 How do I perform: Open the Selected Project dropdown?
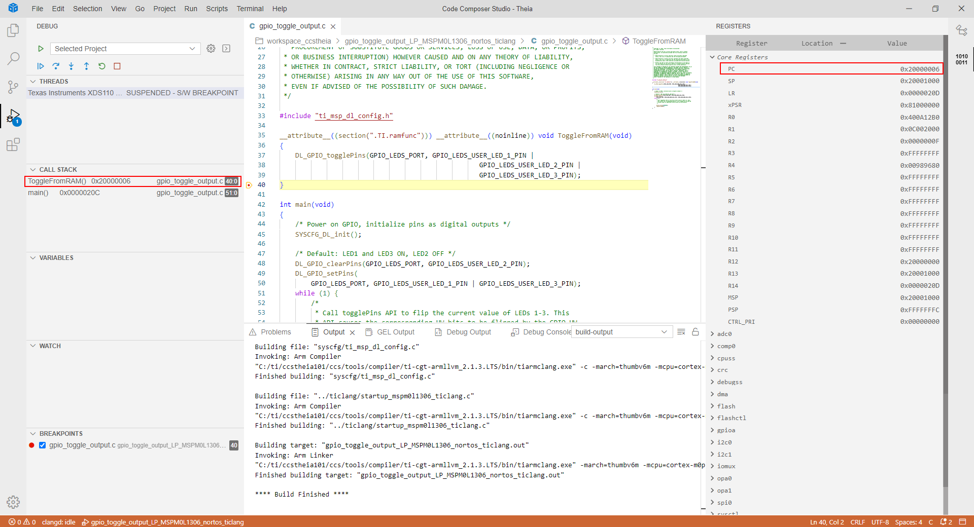[x=125, y=49]
